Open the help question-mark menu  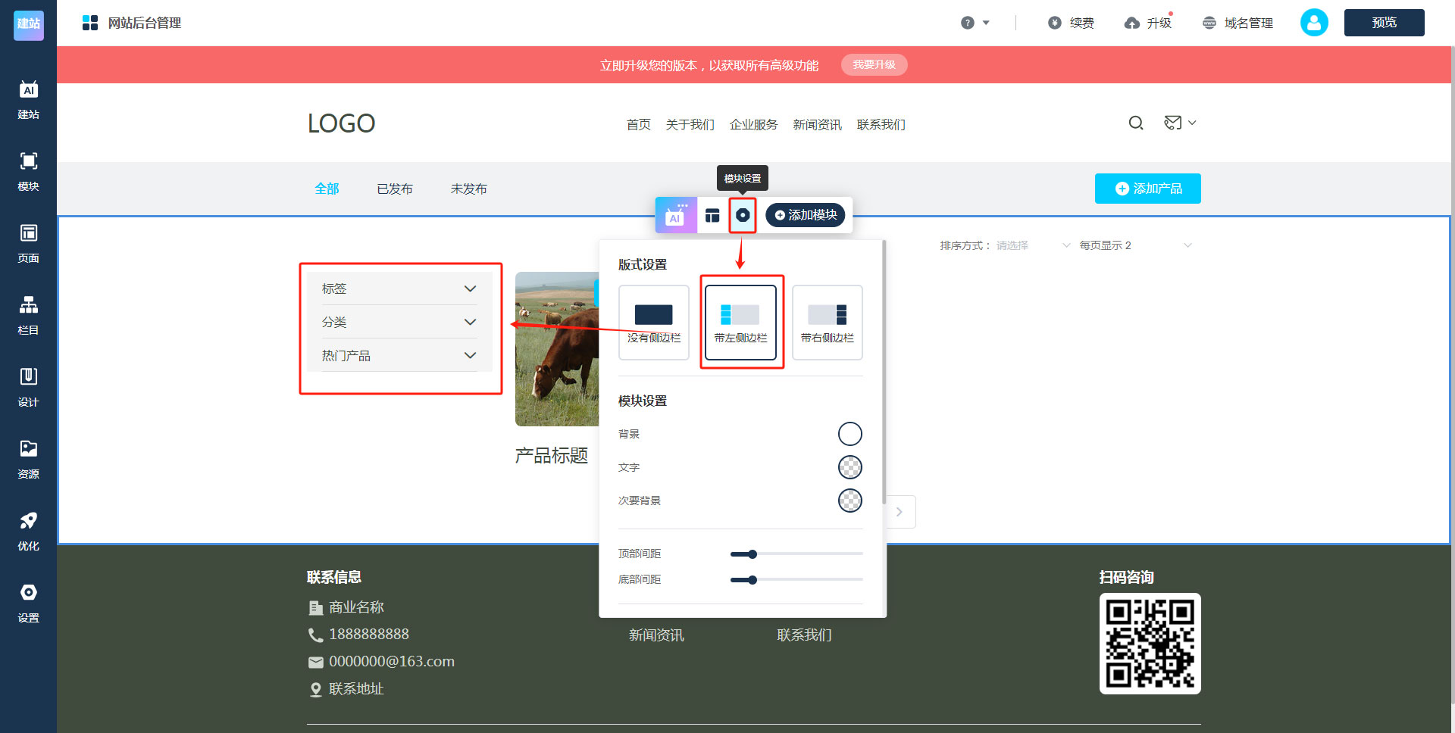975,23
